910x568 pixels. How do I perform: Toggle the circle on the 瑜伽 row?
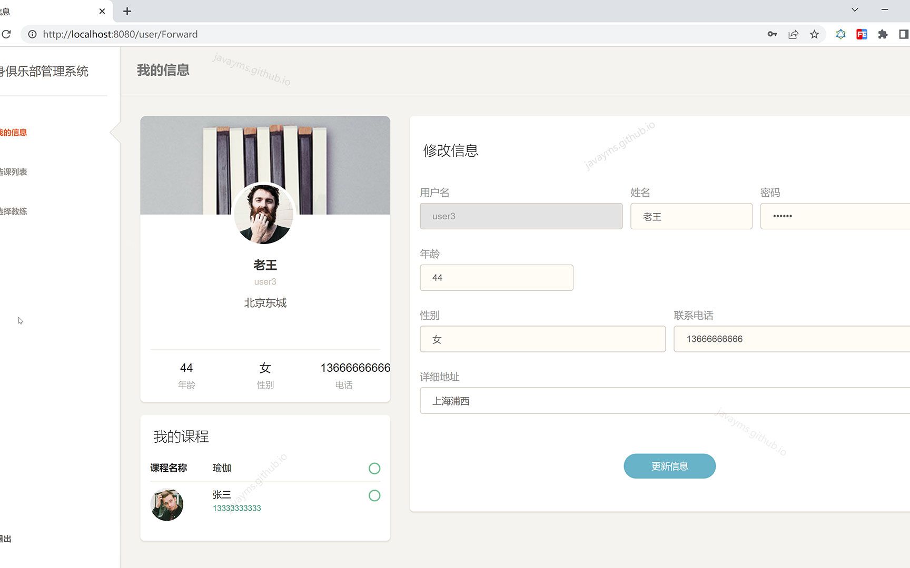(374, 468)
